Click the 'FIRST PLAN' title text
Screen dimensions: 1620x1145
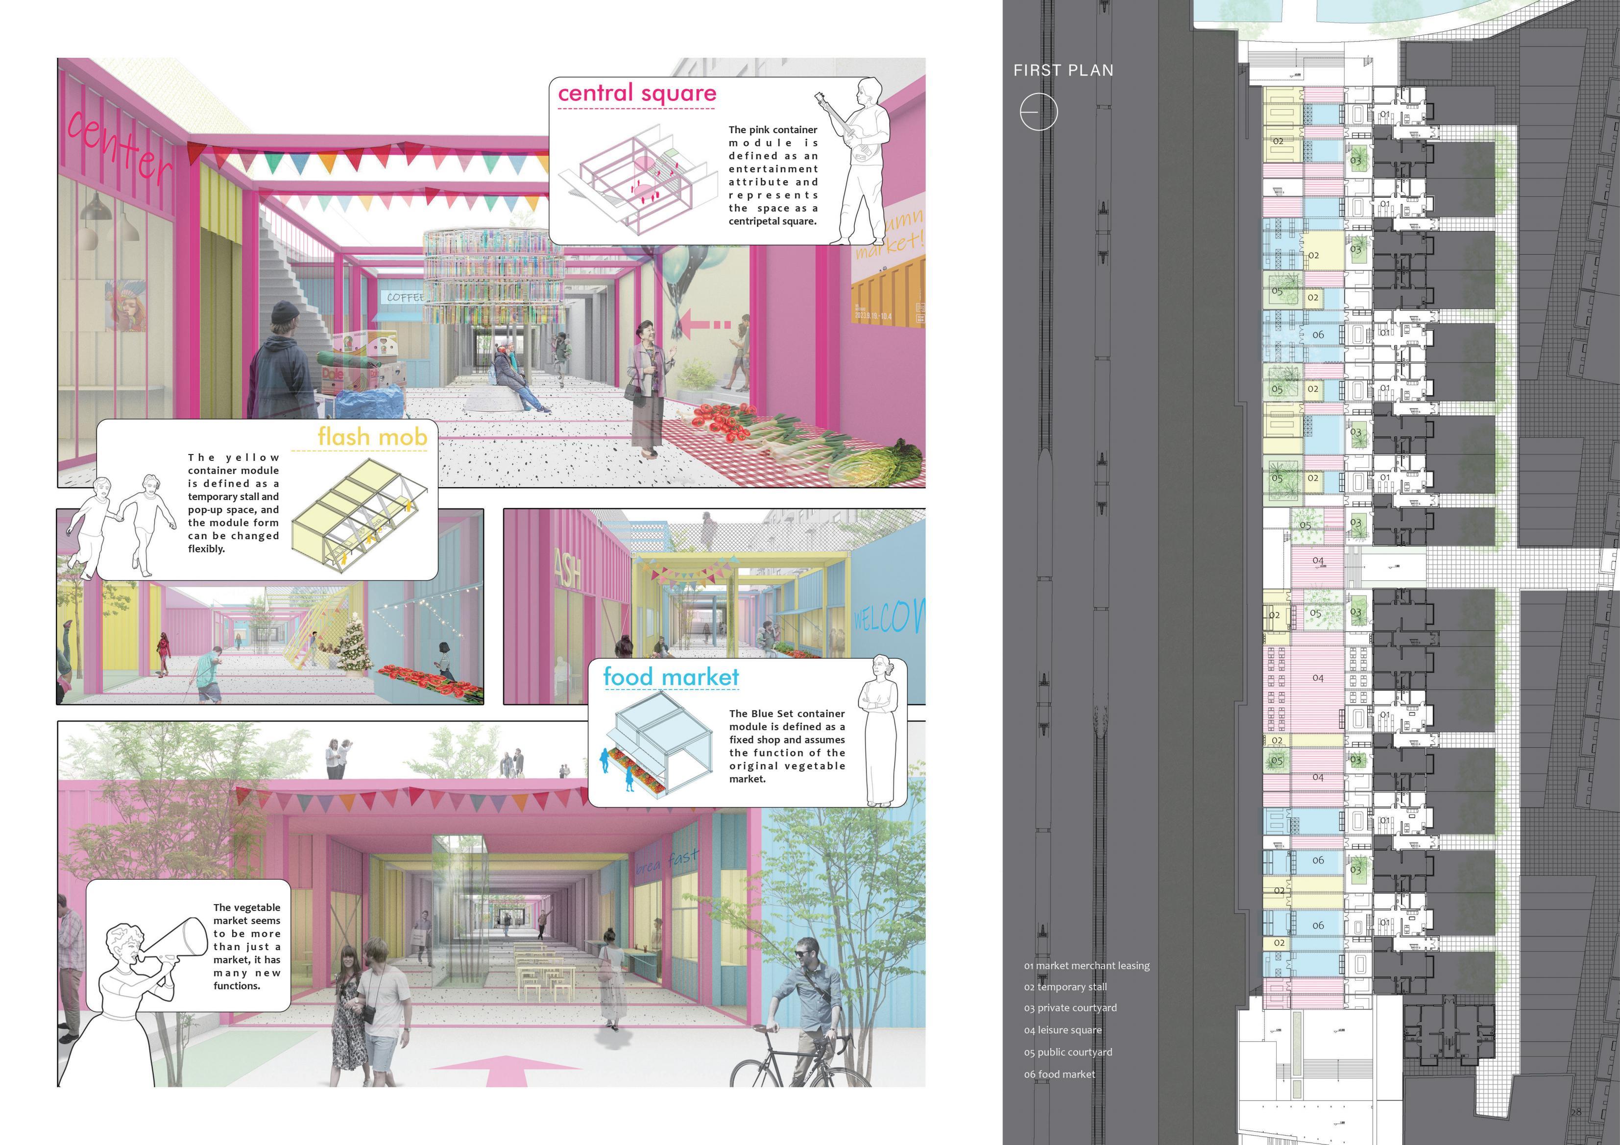(1064, 71)
